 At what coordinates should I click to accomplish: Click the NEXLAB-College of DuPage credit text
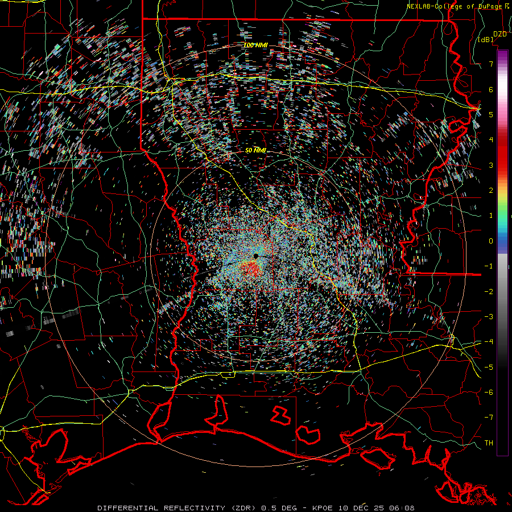click(459, 6)
